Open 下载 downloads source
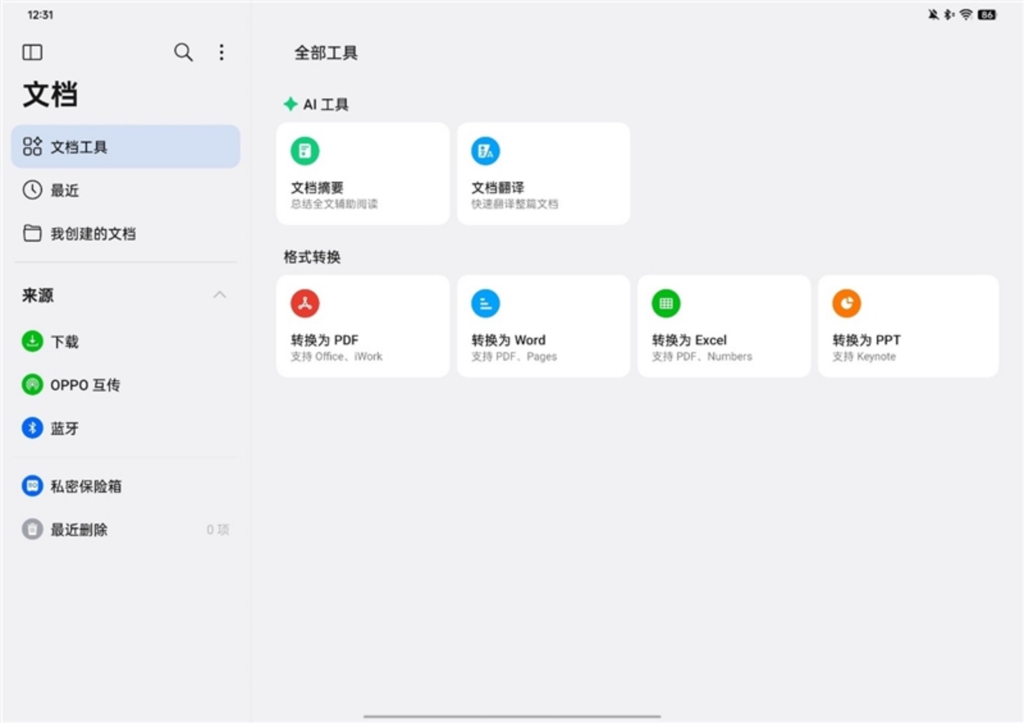The height and width of the screenshot is (723, 1024). click(x=64, y=342)
